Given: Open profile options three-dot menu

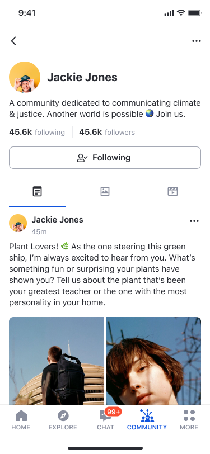Looking at the screenshot, I should (197, 41).
